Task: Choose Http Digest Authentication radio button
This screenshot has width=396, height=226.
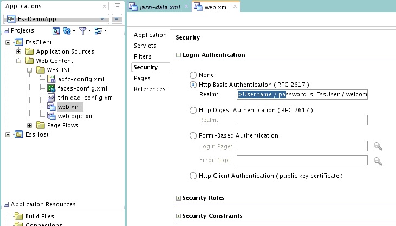Action: click(x=193, y=110)
